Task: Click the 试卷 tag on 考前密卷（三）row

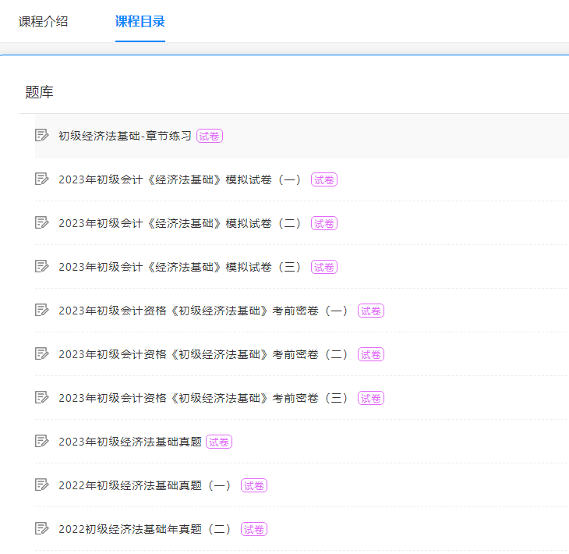Action: point(371,399)
